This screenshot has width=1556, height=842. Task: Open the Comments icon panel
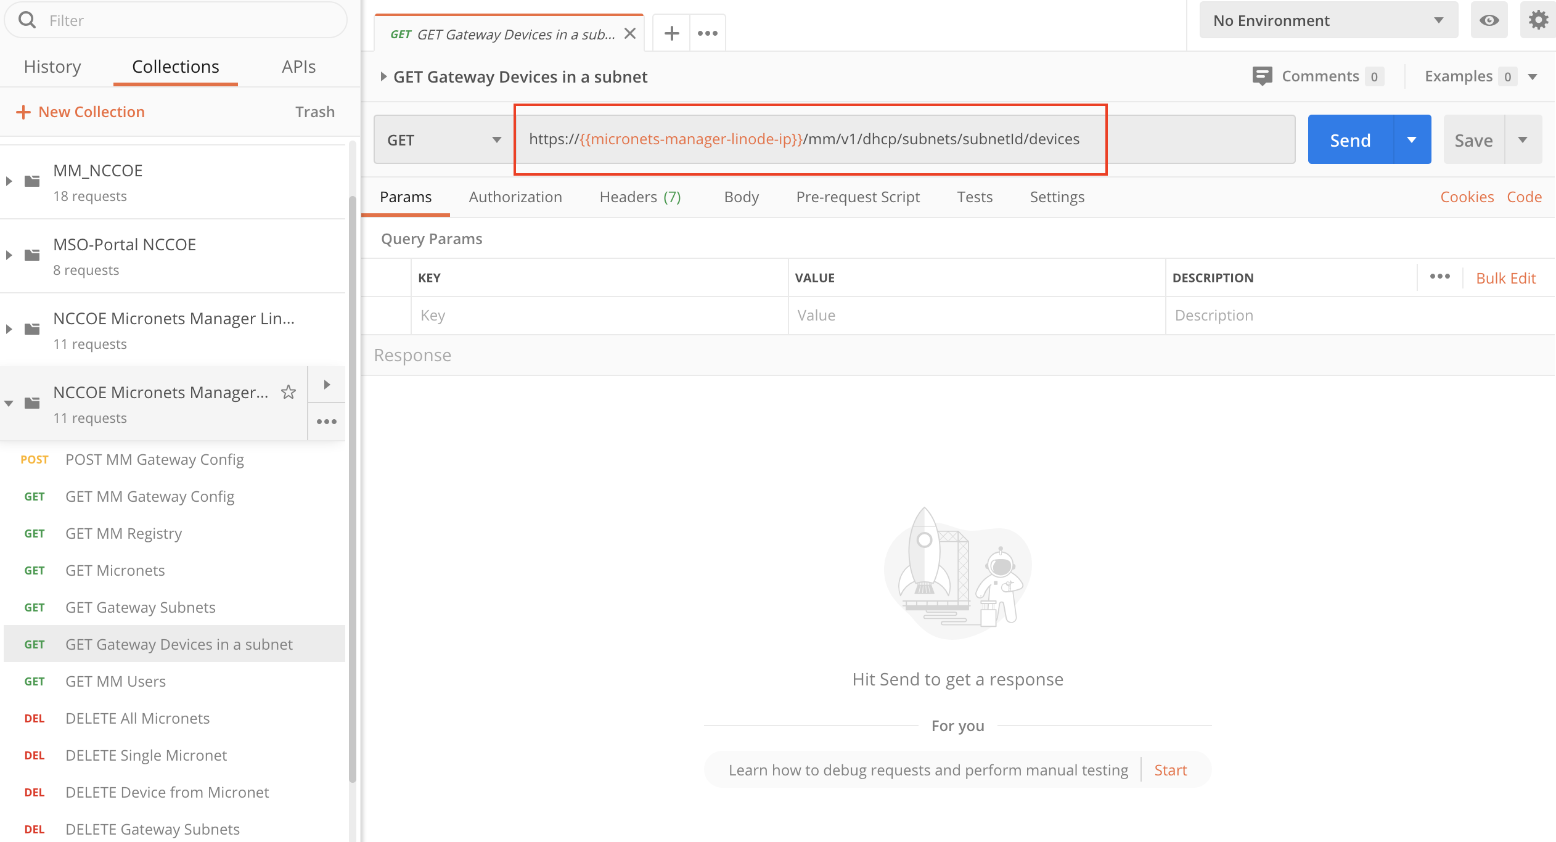point(1262,76)
